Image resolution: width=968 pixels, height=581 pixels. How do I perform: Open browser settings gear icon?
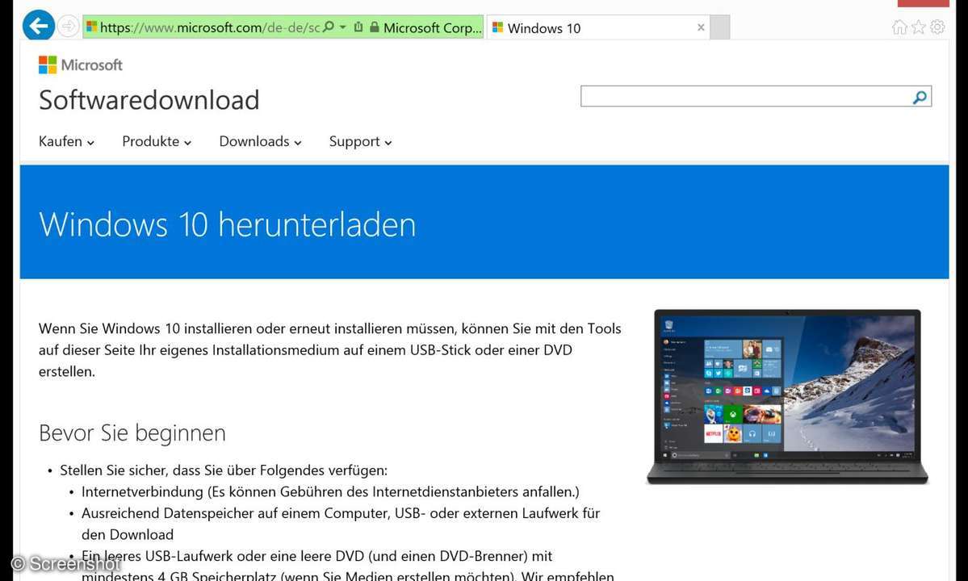[x=937, y=27]
